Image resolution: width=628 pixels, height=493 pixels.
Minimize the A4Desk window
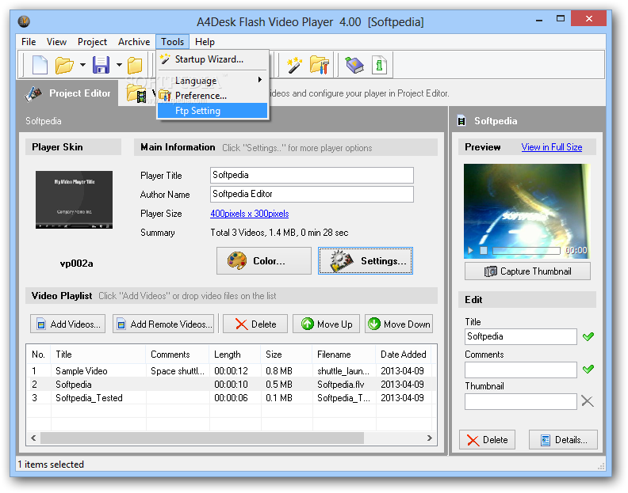coord(539,19)
